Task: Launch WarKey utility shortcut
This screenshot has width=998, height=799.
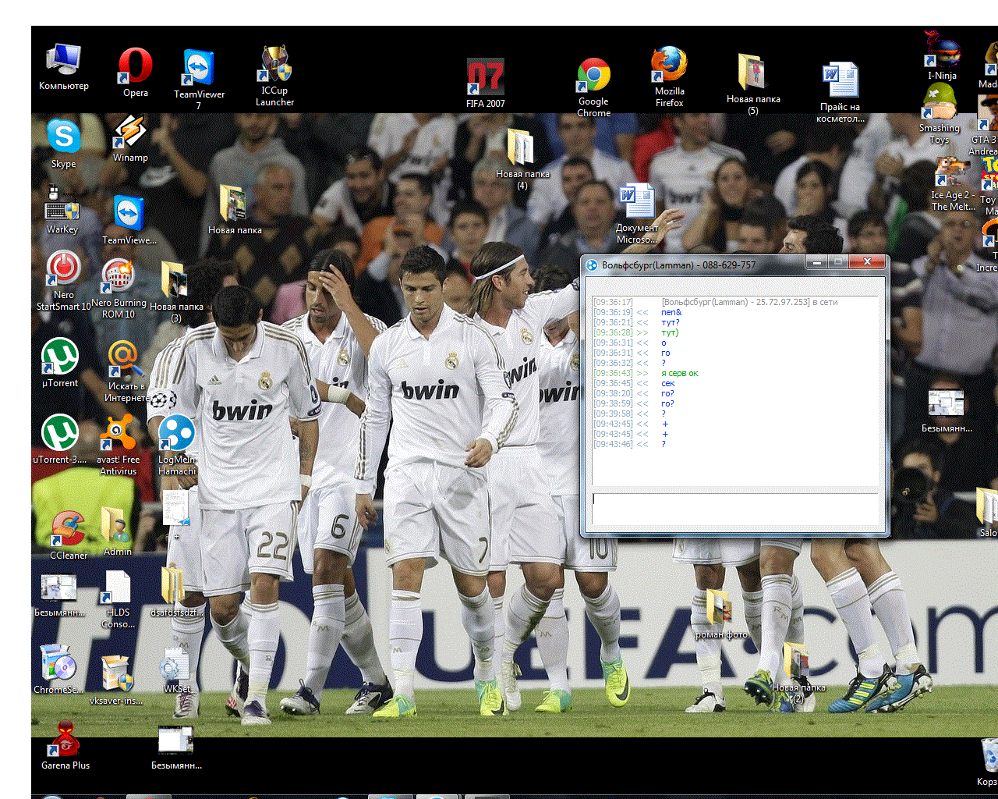Action: [62, 209]
